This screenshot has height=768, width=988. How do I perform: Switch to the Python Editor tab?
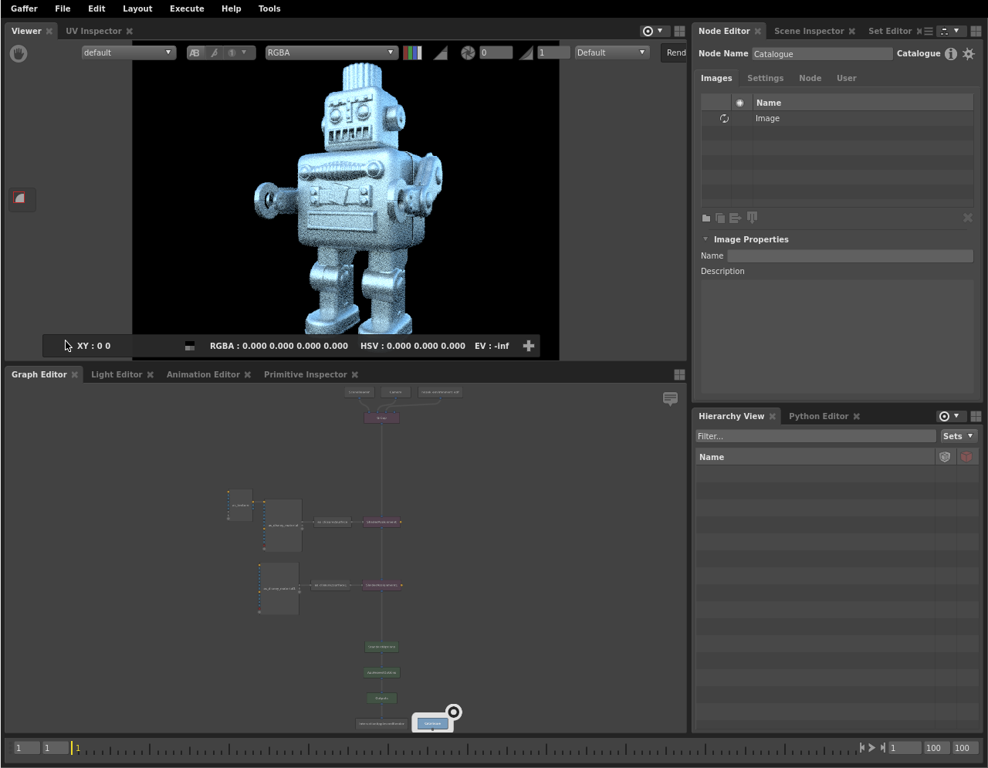coord(818,416)
